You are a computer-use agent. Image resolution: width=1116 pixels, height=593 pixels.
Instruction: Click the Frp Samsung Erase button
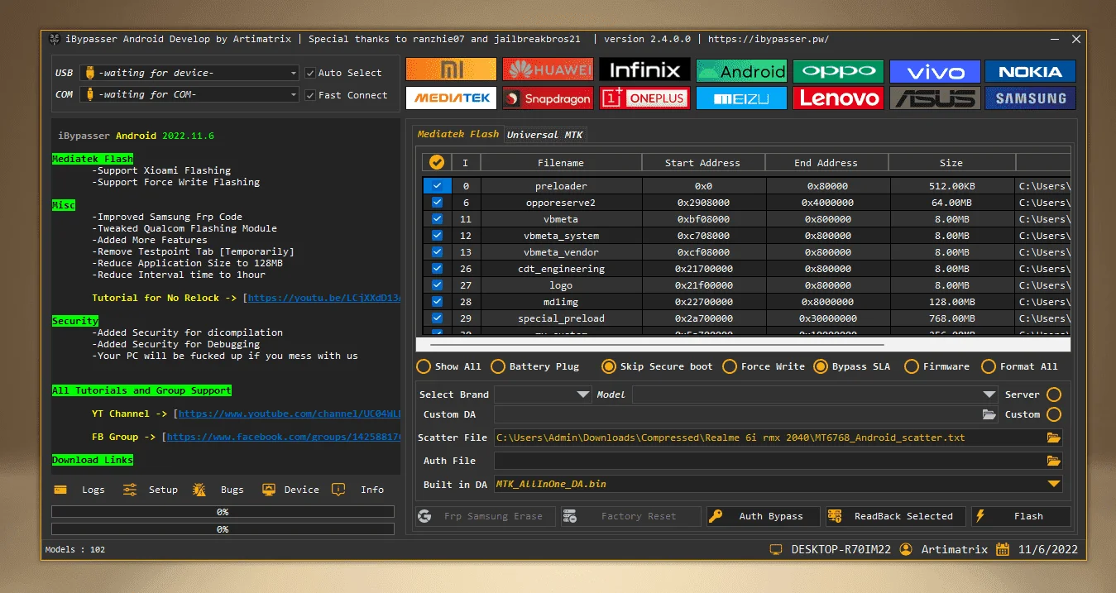click(485, 516)
